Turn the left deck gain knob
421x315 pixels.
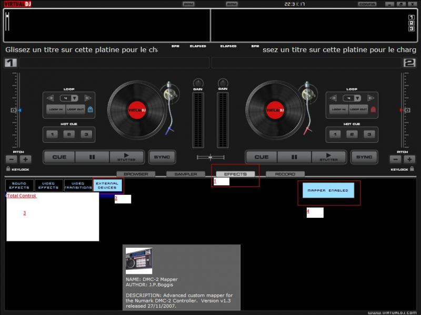click(198, 82)
